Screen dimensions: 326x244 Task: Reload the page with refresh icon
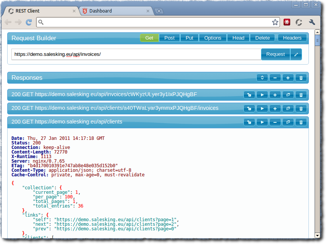29,22
